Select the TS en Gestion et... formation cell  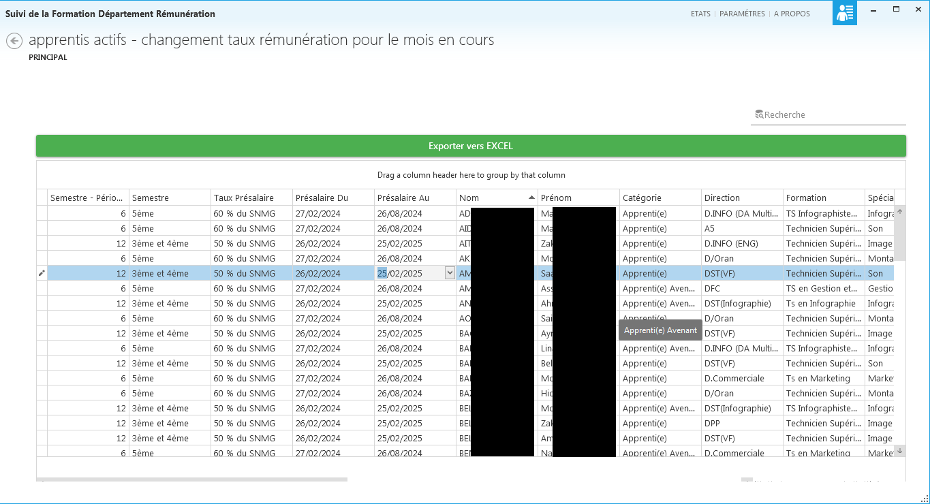click(824, 288)
